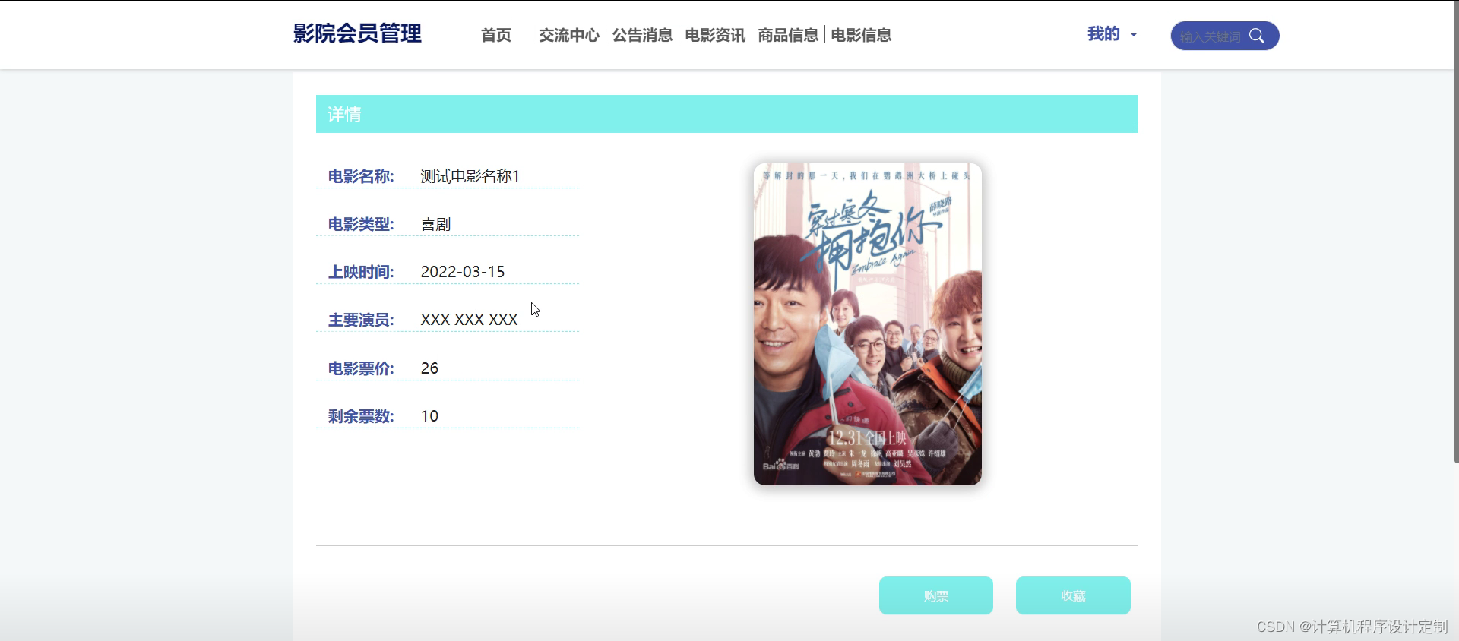Open the 公告消息 menu item
1459x641 pixels.
642,35
